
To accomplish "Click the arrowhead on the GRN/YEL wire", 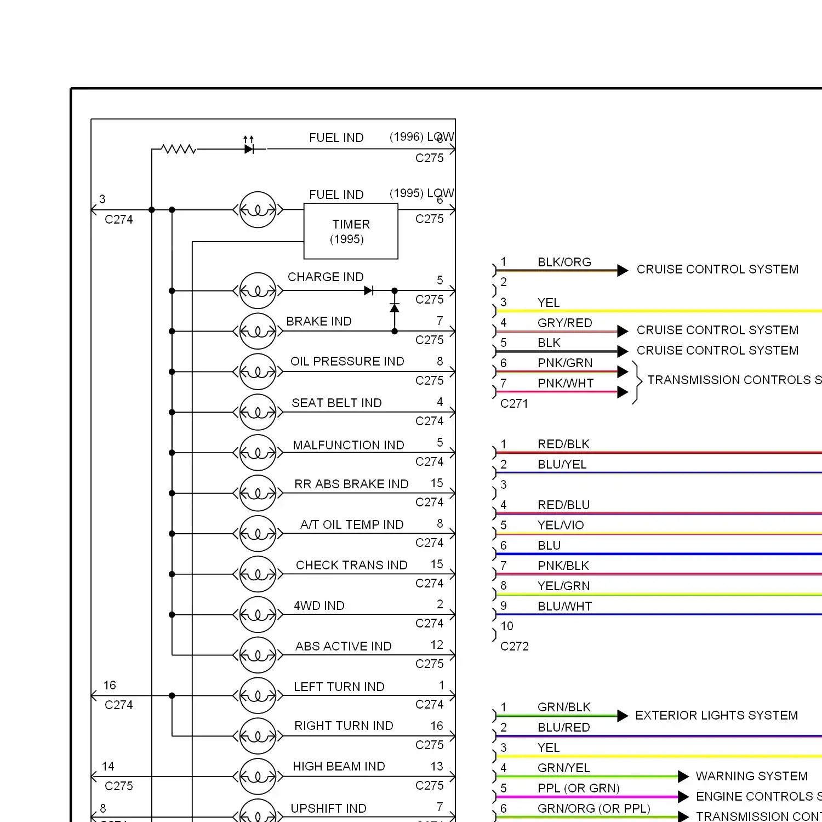I will (x=683, y=777).
